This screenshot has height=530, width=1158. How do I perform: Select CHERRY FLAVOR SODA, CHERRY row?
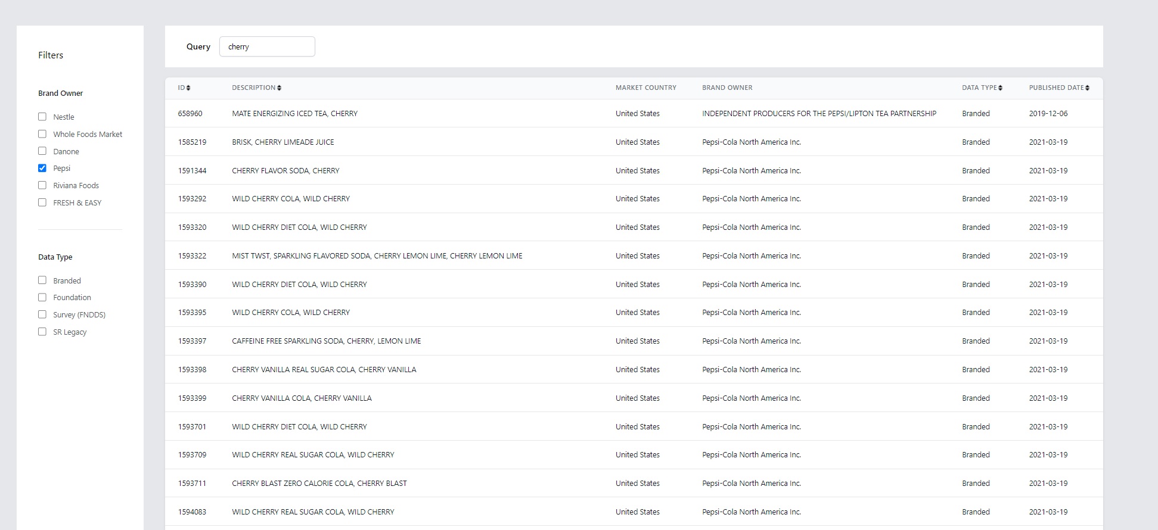(634, 170)
